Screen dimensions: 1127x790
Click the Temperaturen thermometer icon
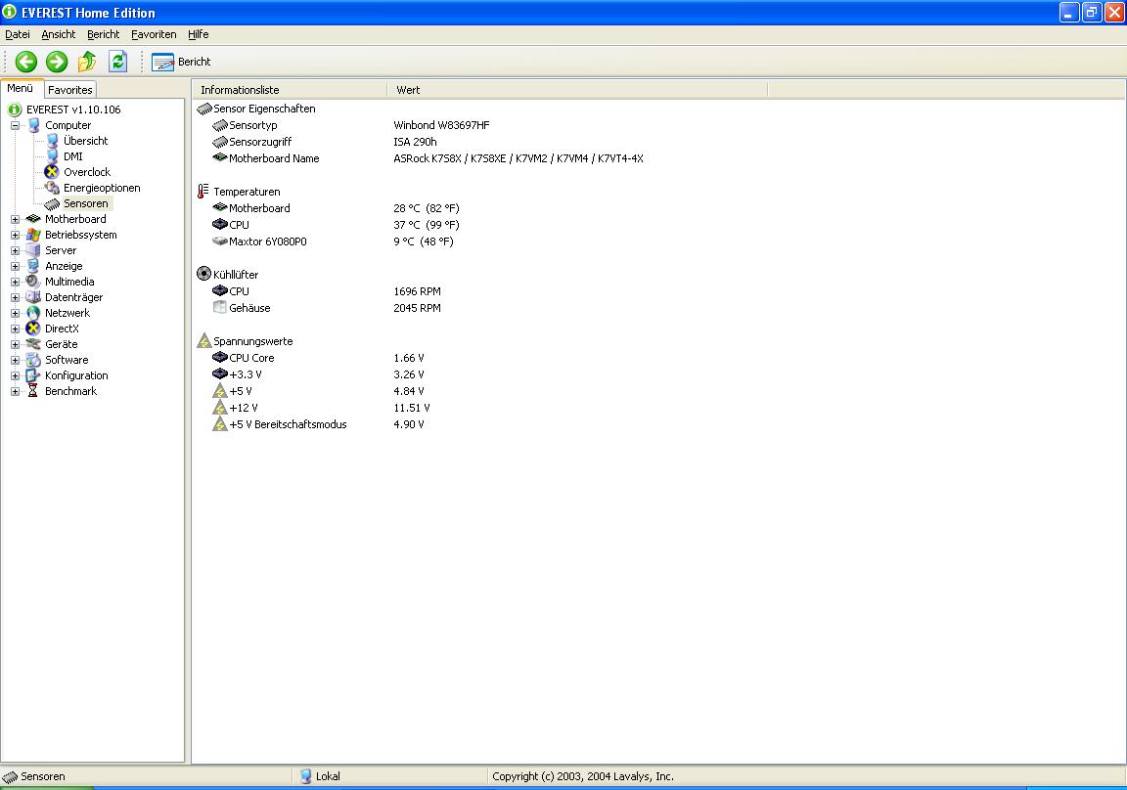point(203,192)
